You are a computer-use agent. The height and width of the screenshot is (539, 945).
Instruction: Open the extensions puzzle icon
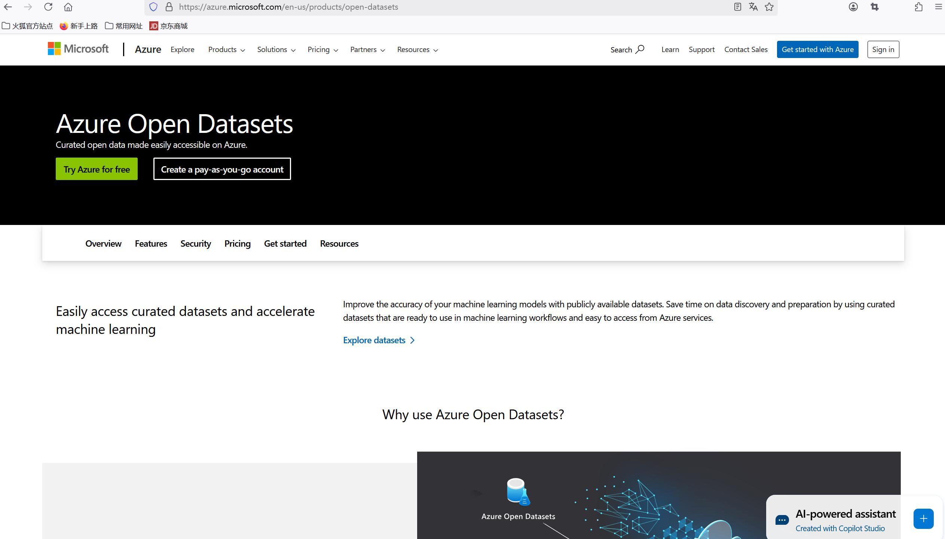pos(919,7)
